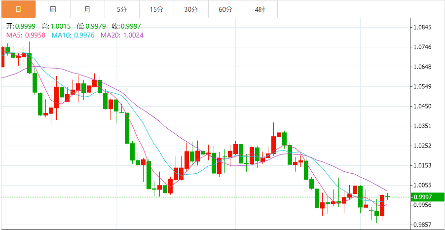The width and height of the screenshot is (445, 230).
Task: Click the 1.0055 price axis label
Action: pyautogui.click(x=423, y=185)
